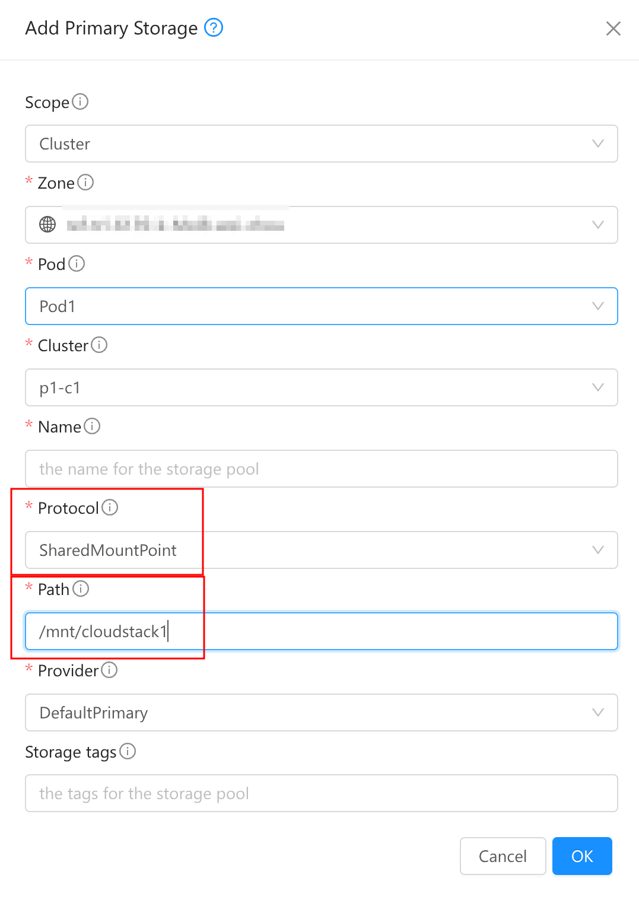Click the Cancel button
Screen dimensions: 639x897
[x=503, y=856]
